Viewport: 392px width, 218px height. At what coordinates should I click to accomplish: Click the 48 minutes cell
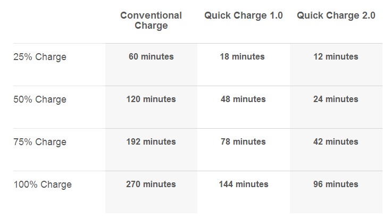click(x=243, y=99)
